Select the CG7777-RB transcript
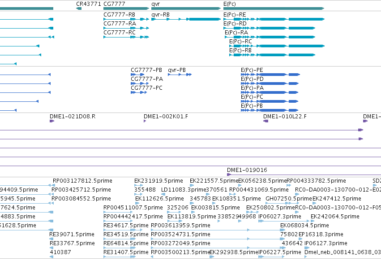Screen dimensions: 381x259 click(x=126, y=19)
